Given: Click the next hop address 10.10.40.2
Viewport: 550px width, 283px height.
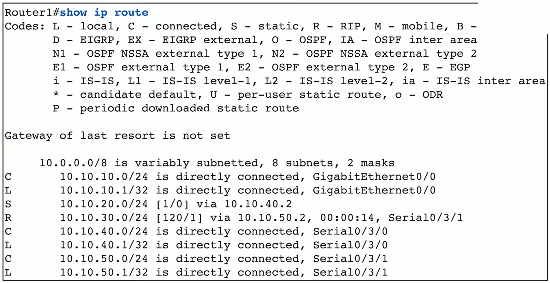Looking at the screenshot, I should (258, 204).
